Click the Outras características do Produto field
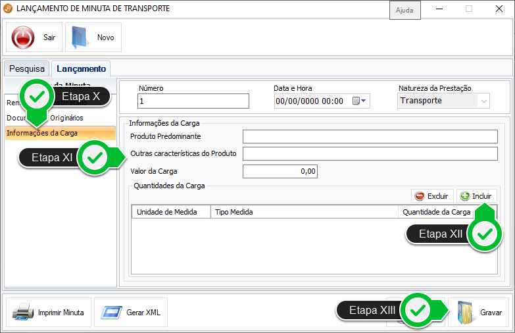515x333 pixels. click(x=370, y=154)
